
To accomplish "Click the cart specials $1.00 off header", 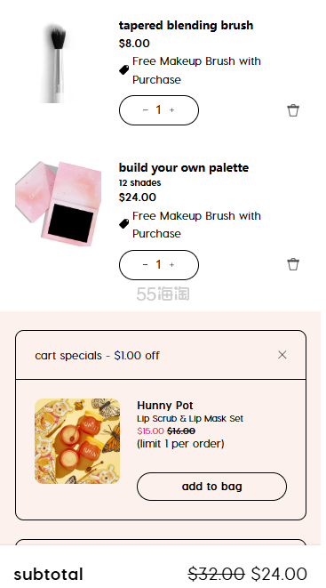I will (x=98, y=356).
